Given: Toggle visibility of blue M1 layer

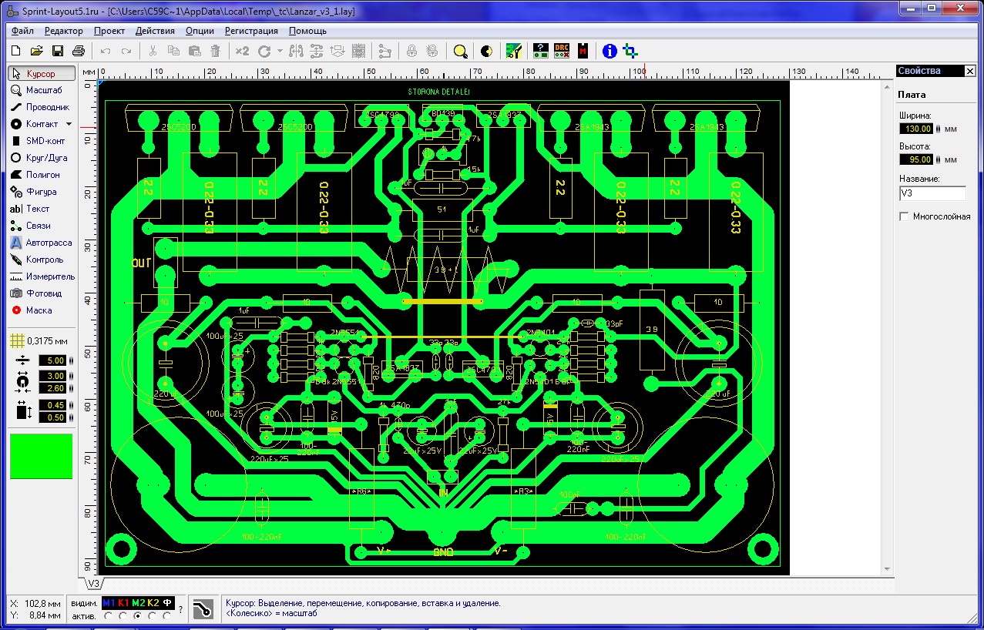Looking at the screenshot, I should pyautogui.click(x=109, y=602).
